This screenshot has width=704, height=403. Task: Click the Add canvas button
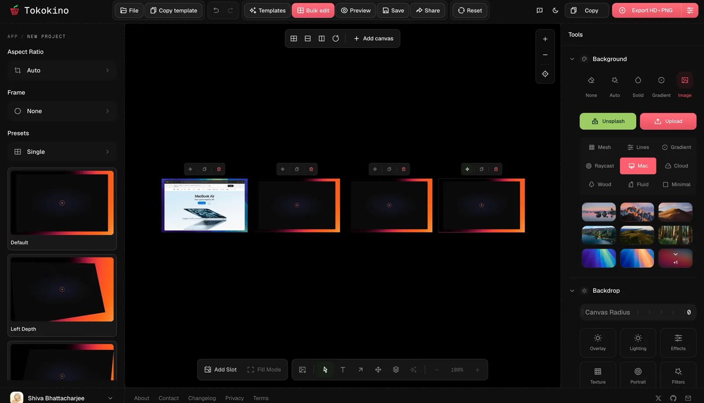click(x=374, y=39)
